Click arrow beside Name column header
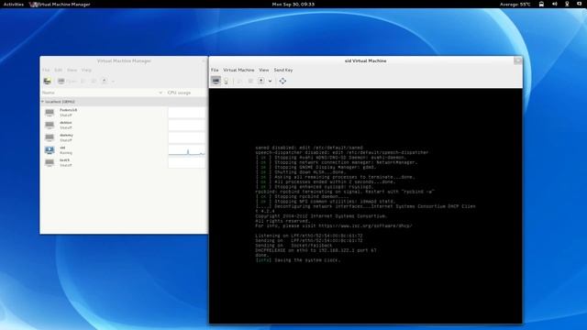 click(161, 93)
